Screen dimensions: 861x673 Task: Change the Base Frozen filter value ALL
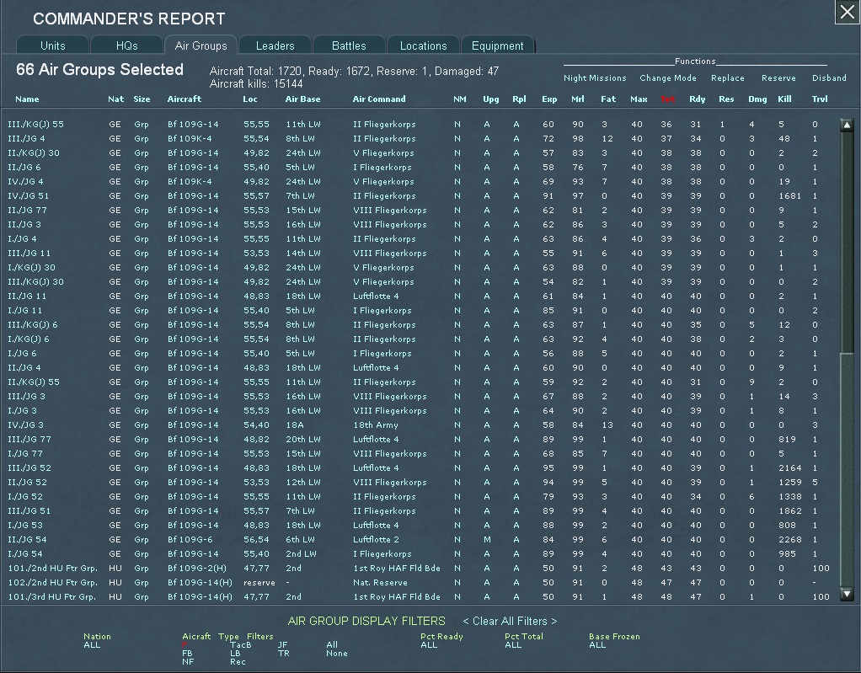[x=597, y=644]
